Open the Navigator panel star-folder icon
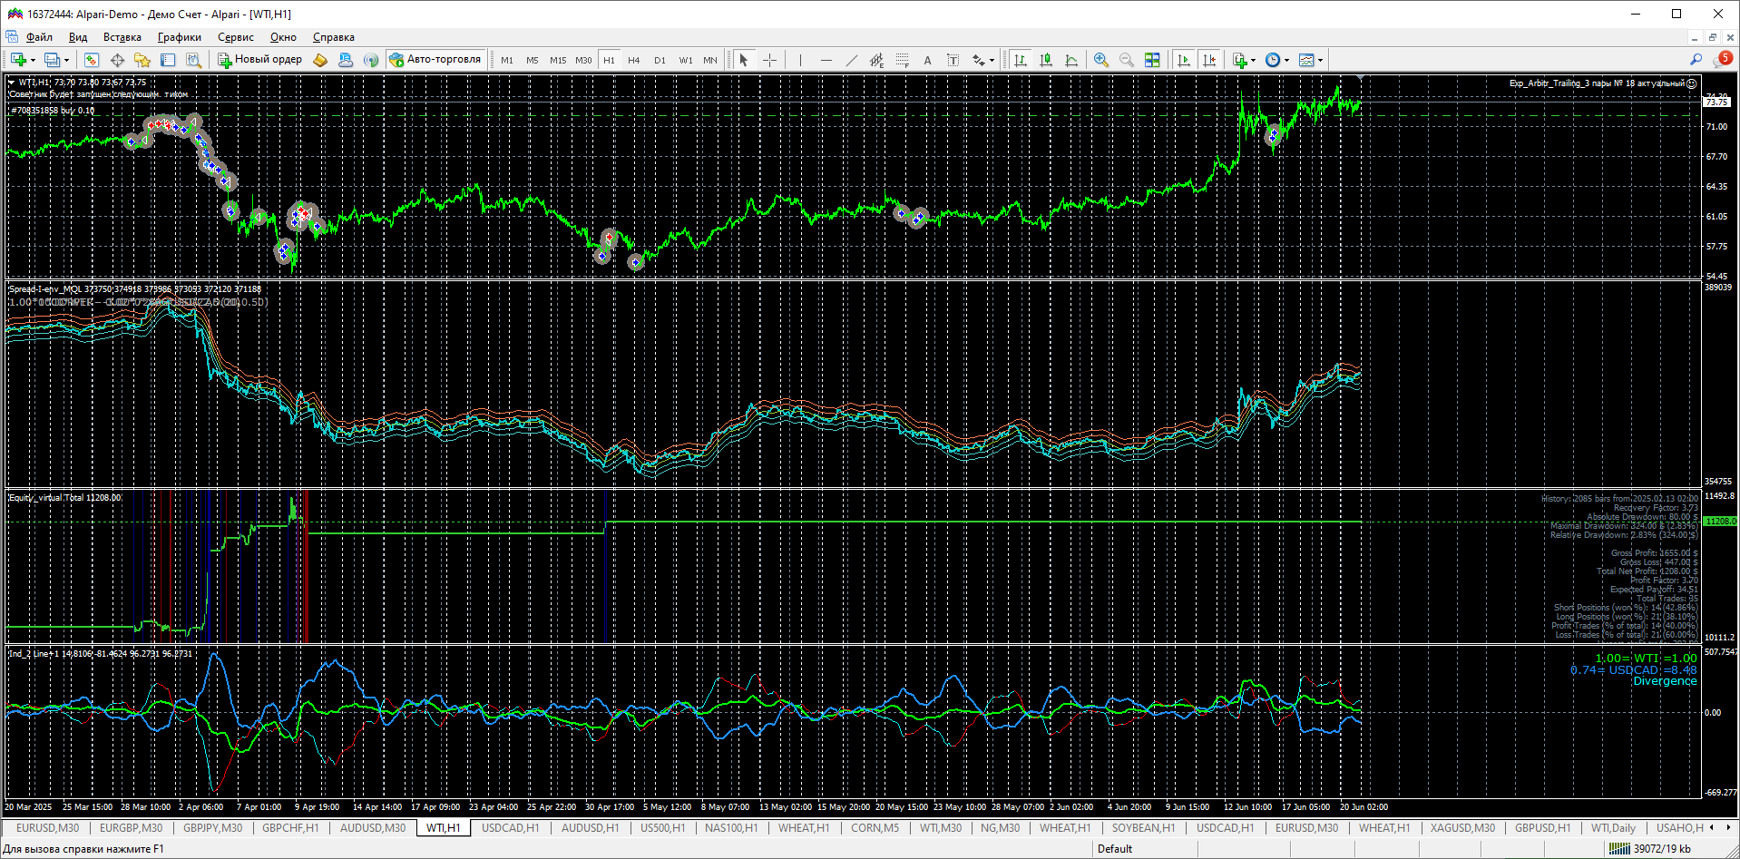The width and height of the screenshot is (1740, 859). (x=142, y=60)
